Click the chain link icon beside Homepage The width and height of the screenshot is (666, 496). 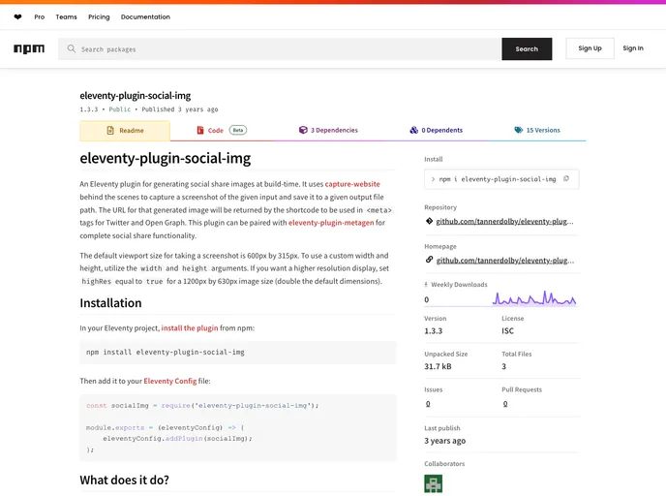[x=430, y=260]
